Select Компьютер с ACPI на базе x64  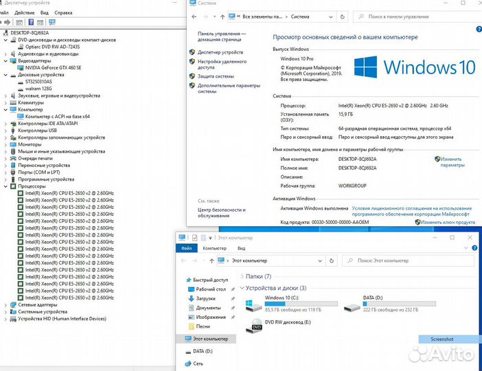pos(58,117)
